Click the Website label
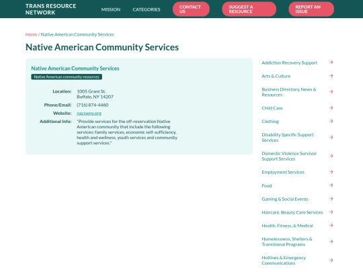 click(x=62, y=113)
